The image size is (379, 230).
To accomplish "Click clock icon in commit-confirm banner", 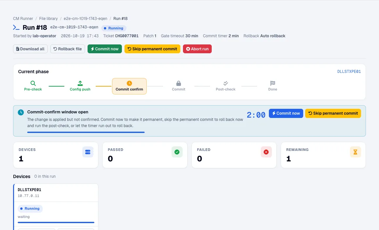I will click(21, 112).
